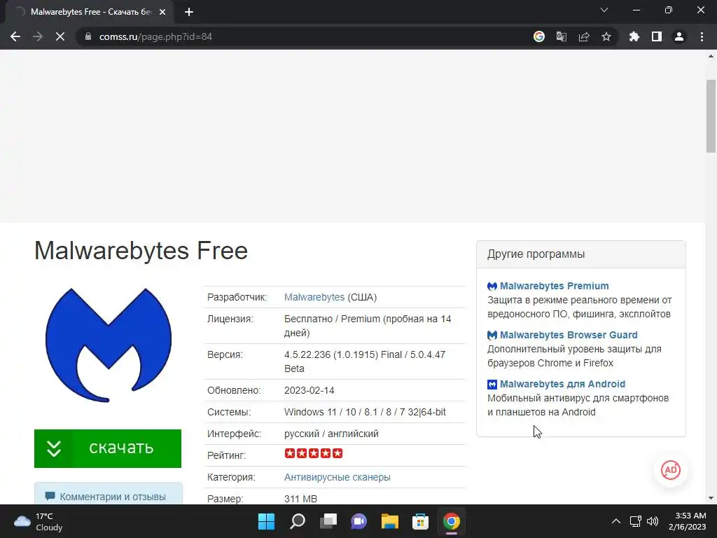This screenshot has height=538, width=717.
Task: Open the Chrome profile icon
Action: [x=679, y=36]
